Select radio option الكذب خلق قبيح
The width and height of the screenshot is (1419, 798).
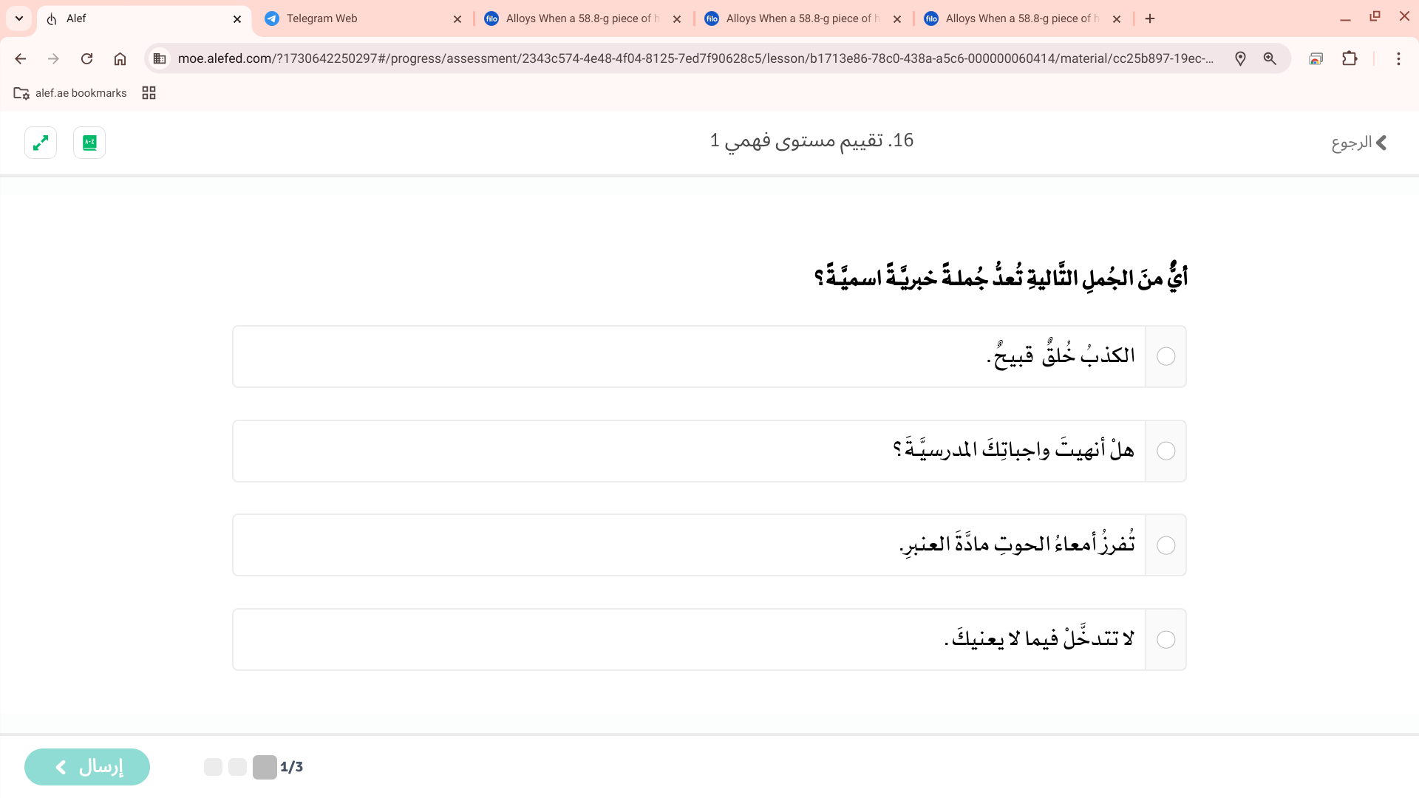(x=1166, y=357)
